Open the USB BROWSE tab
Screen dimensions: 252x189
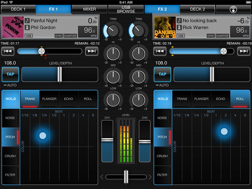[126, 9]
